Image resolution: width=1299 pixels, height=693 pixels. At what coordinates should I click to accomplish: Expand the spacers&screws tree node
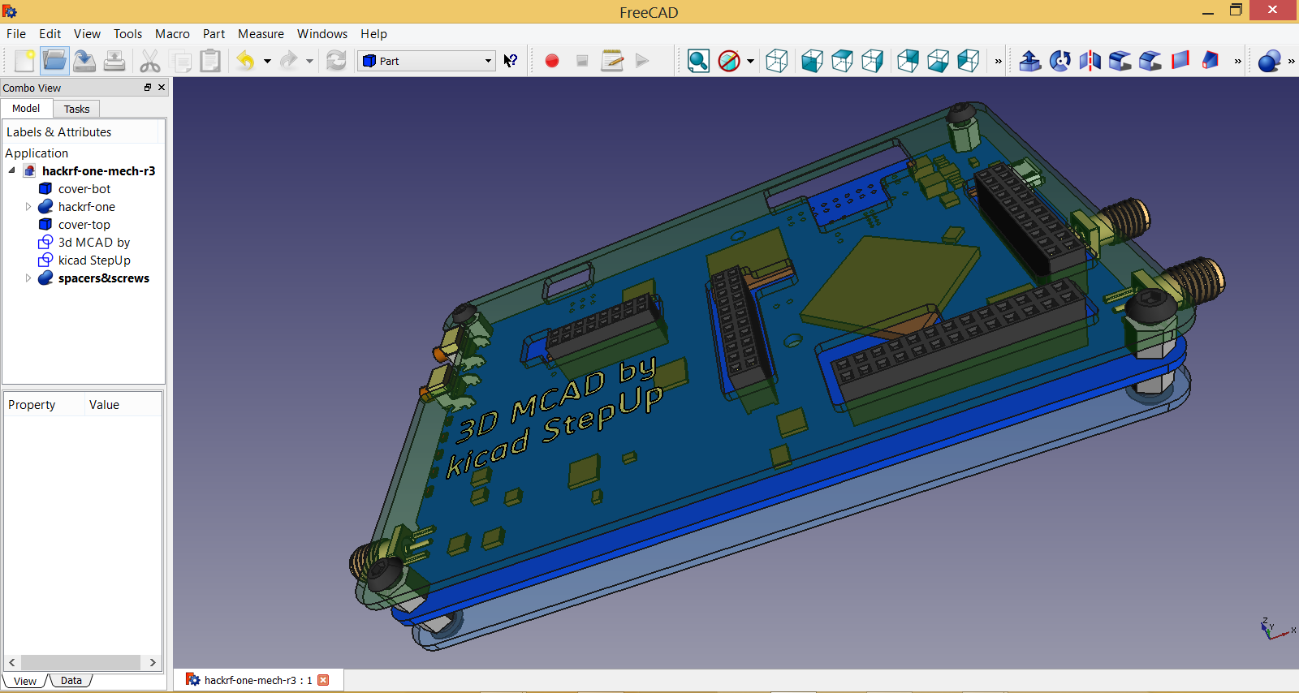(28, 278)
